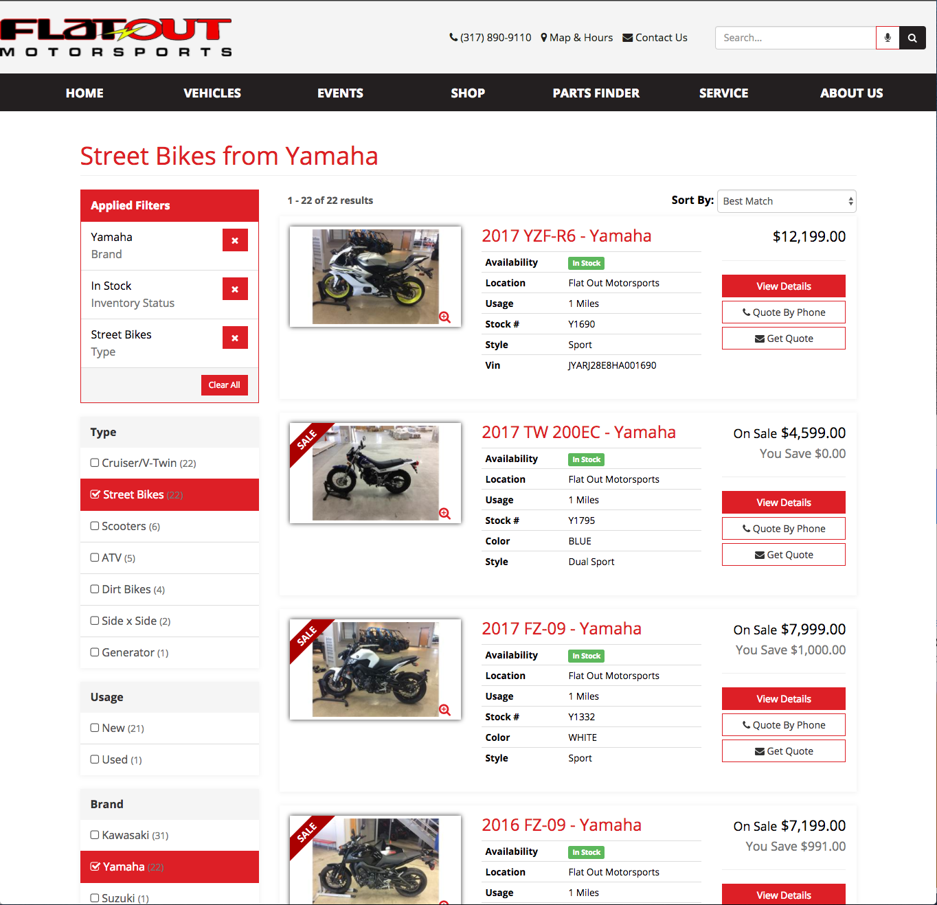This screenshot has width=937, height=905.
Task: Check the Side x Side type filter
Action: click(95, 621)
